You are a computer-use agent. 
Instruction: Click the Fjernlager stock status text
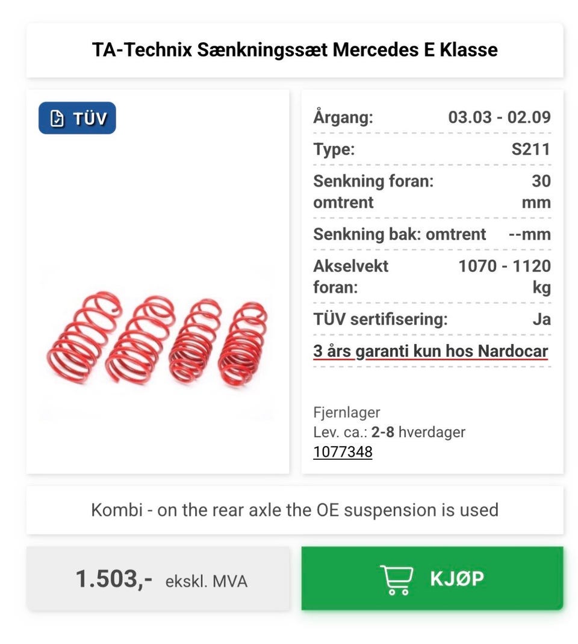point(346,412)
